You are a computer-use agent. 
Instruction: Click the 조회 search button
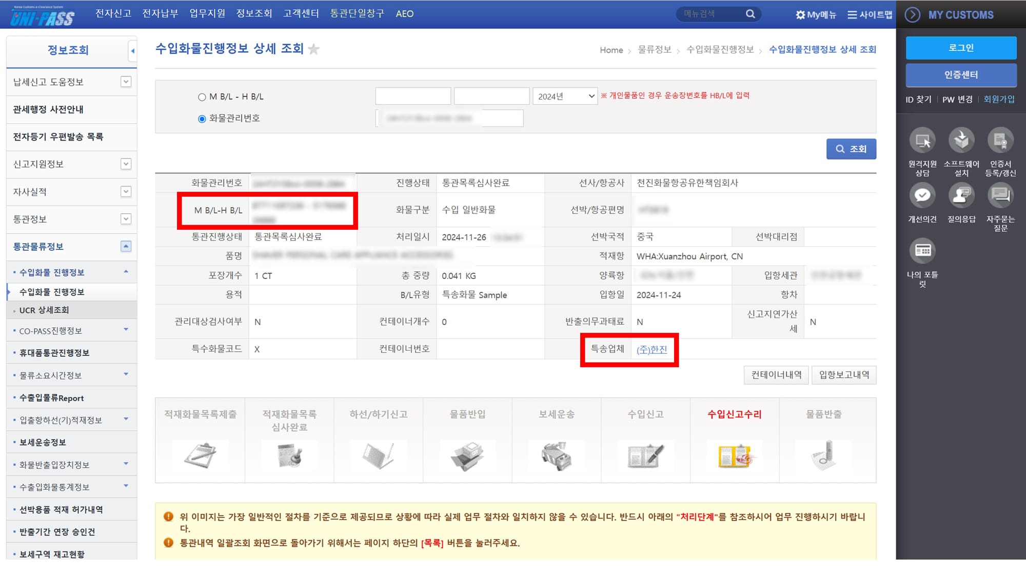point(851,149)
